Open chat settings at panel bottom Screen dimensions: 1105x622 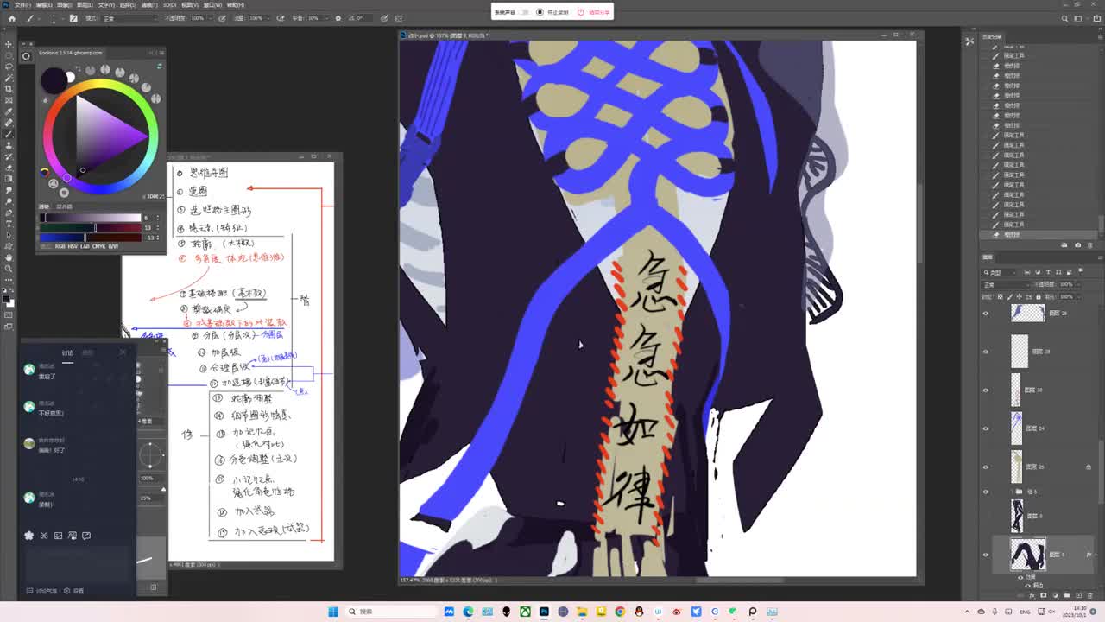click(75, 591)
